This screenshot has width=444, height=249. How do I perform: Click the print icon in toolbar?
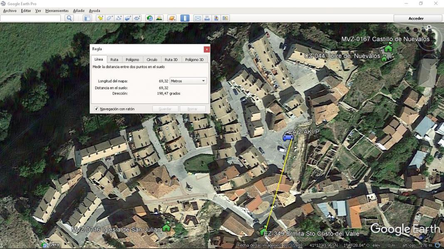pos(207,18)
